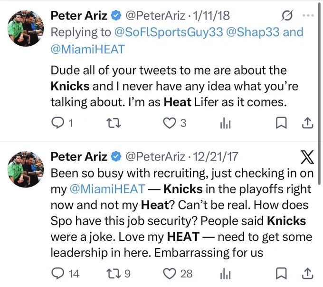Open Grok icon on first tweet
This screenshot has height=287, width=323.
coord(287,16)
